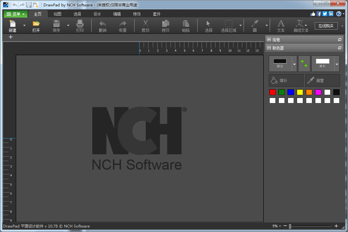The height and width of the screenshot is (232, 348).
Task: Open the dropdown arrow on 曲线文本
Action: tap(306, 25)
